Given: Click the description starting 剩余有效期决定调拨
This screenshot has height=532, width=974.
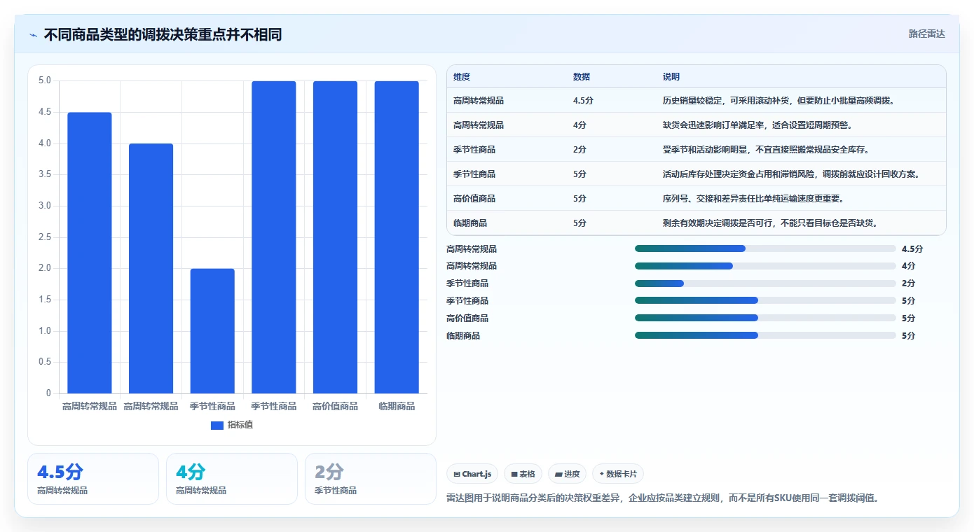Looking at the screenshot, I should point(771,223).
